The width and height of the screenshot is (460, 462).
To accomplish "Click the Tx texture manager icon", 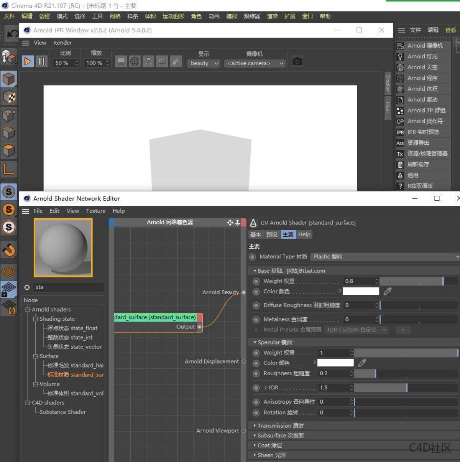I will click(x=400, y=154).
